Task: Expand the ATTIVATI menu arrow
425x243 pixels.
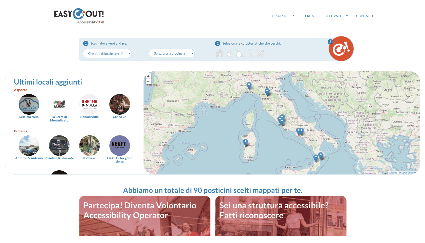Action: point(347,16)
